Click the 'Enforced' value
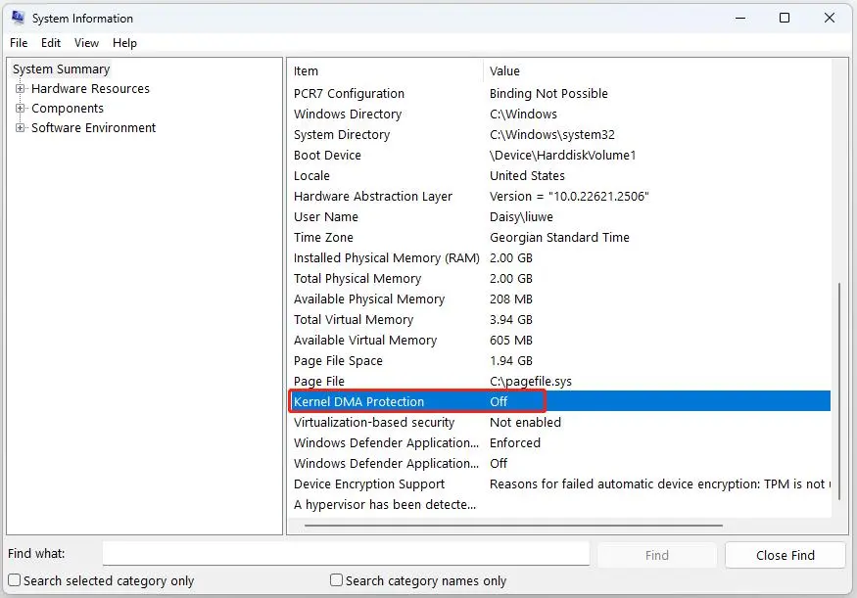 point(515,443)
